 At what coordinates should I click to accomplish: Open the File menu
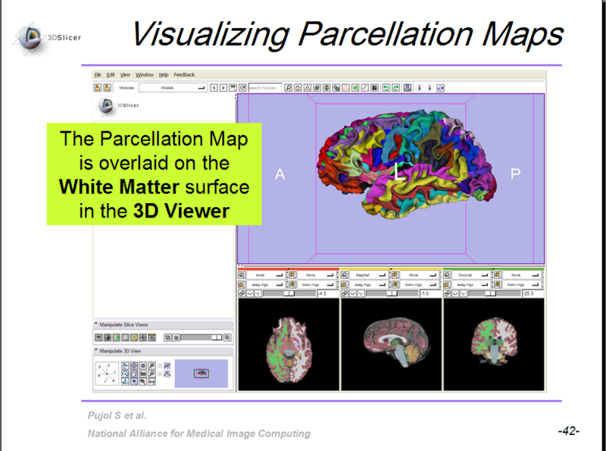(98, 75)
